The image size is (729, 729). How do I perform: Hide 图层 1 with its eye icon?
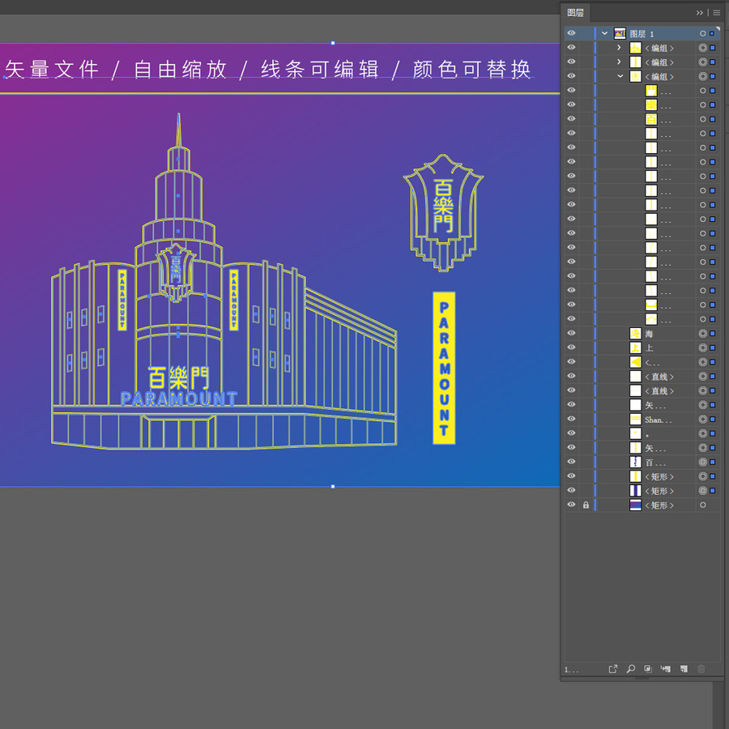pos(571,33)
